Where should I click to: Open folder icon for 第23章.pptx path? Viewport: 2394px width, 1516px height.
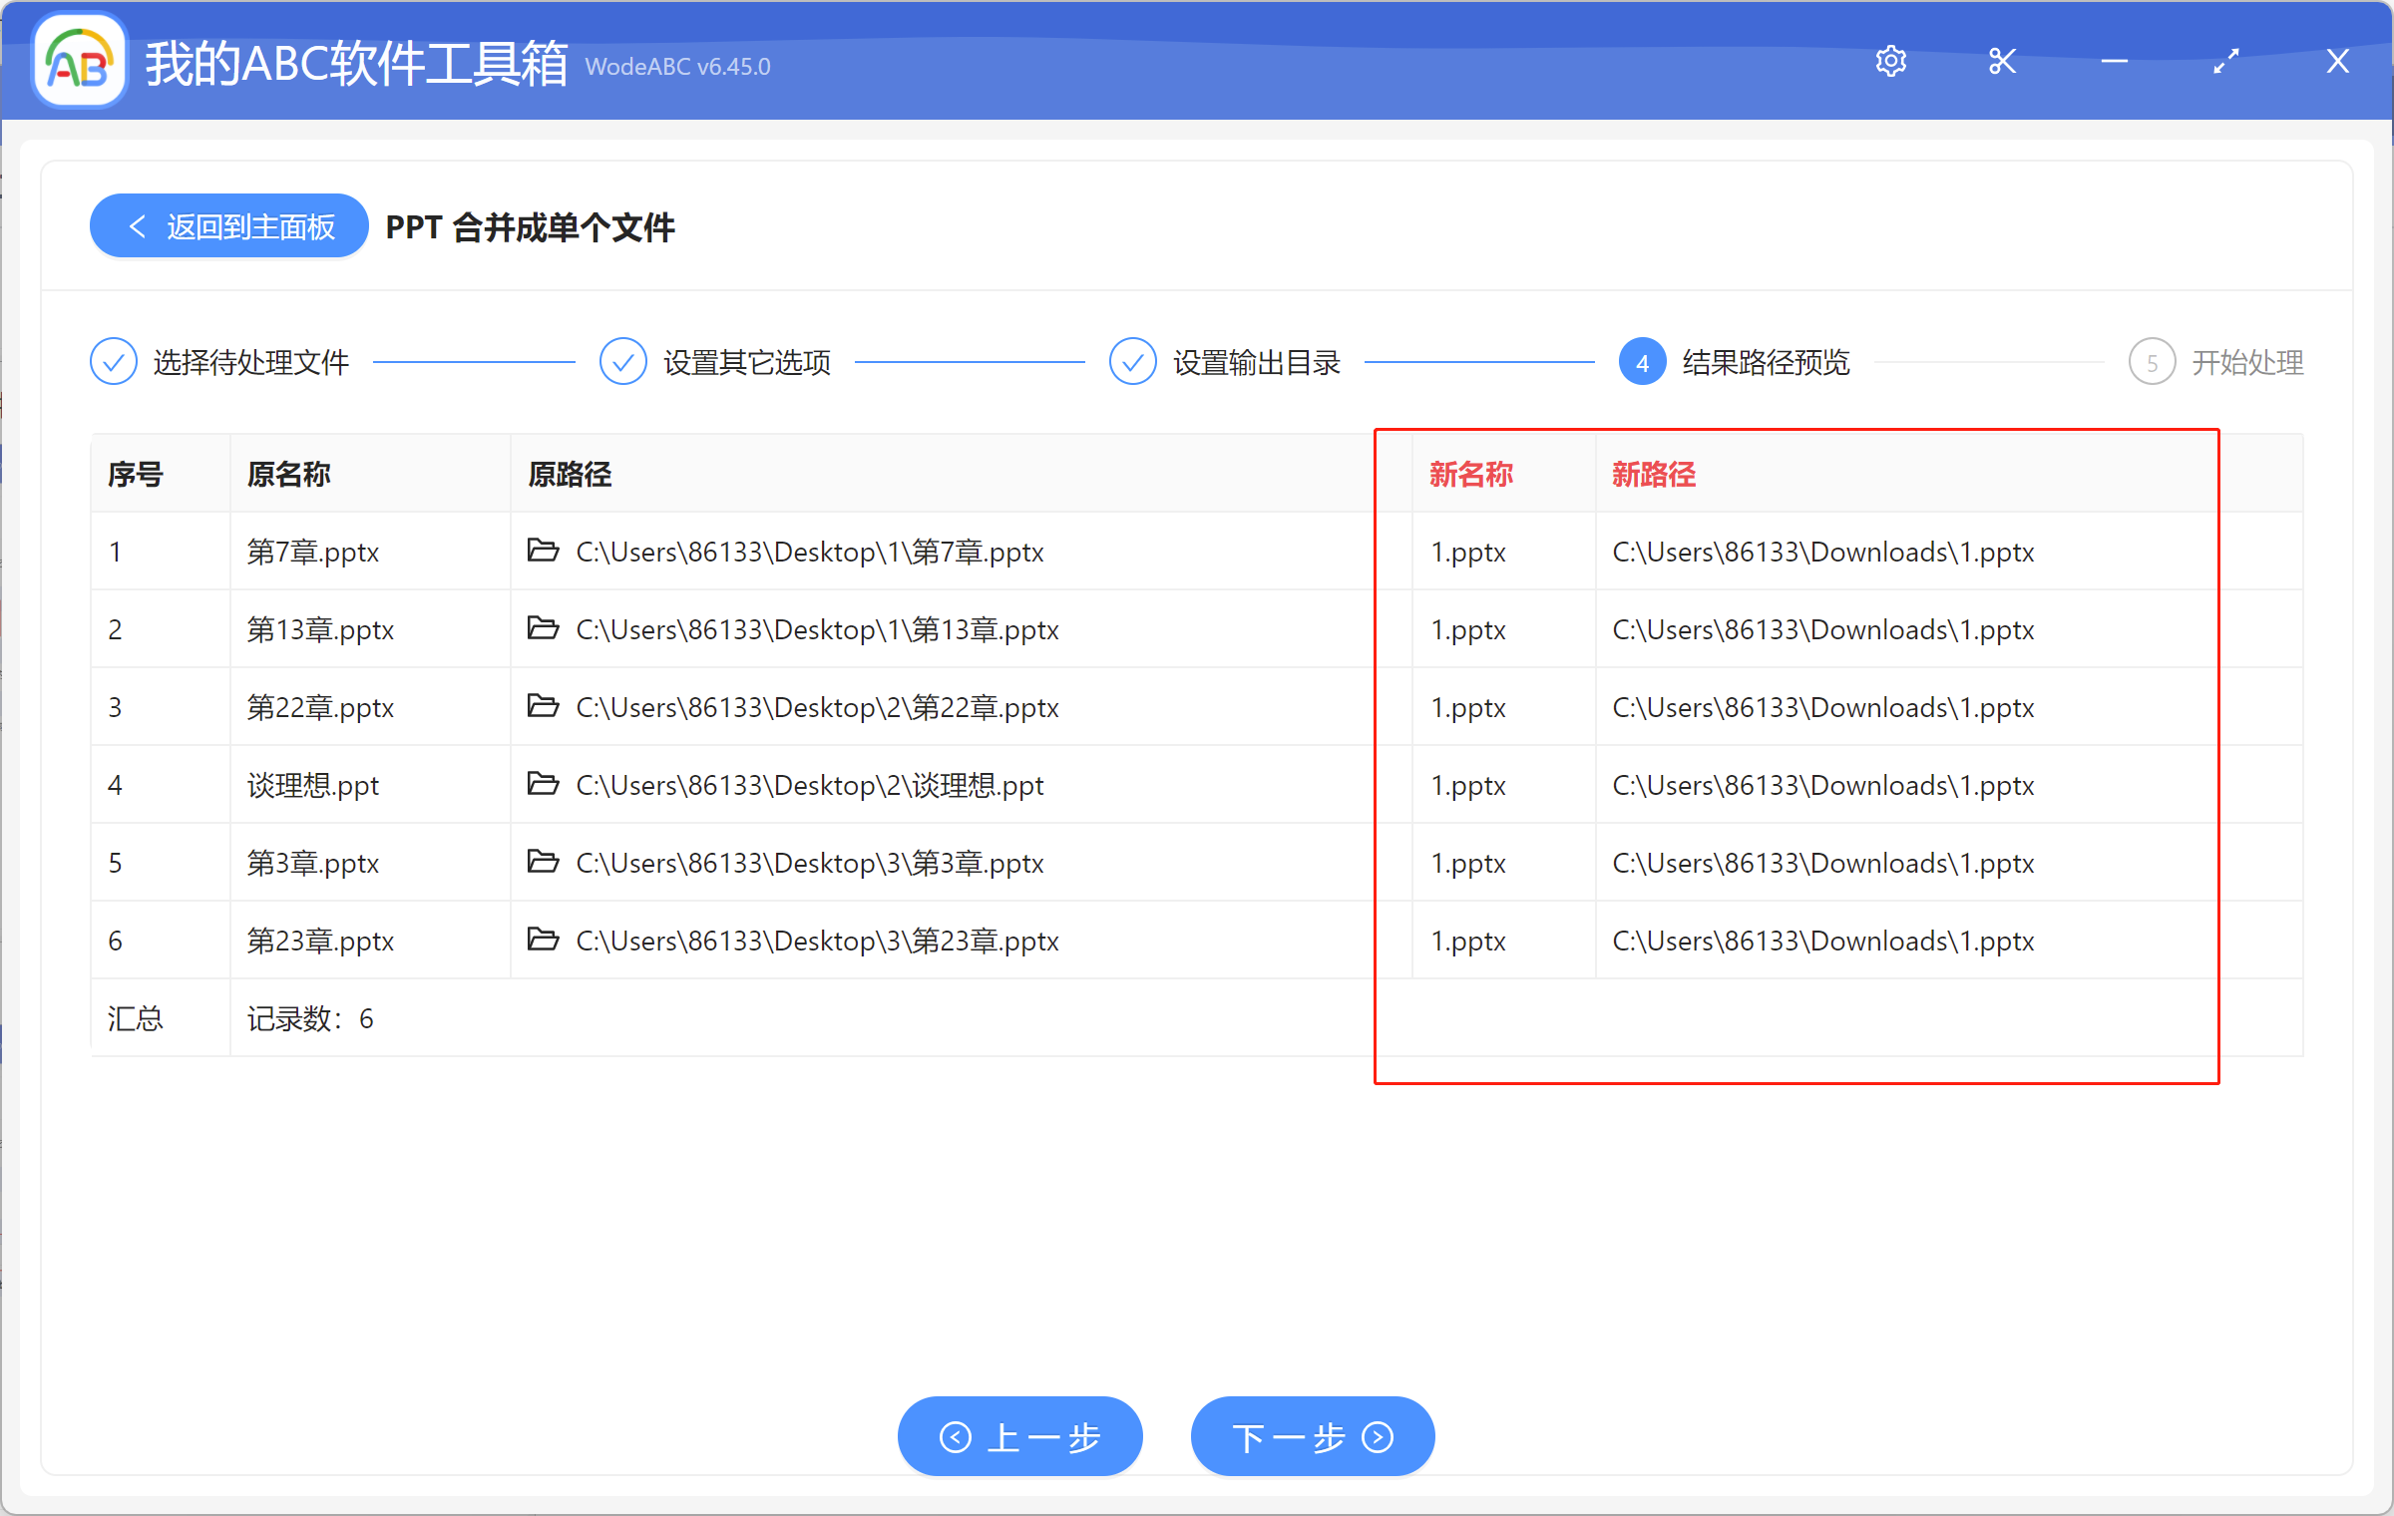point(543,940)
